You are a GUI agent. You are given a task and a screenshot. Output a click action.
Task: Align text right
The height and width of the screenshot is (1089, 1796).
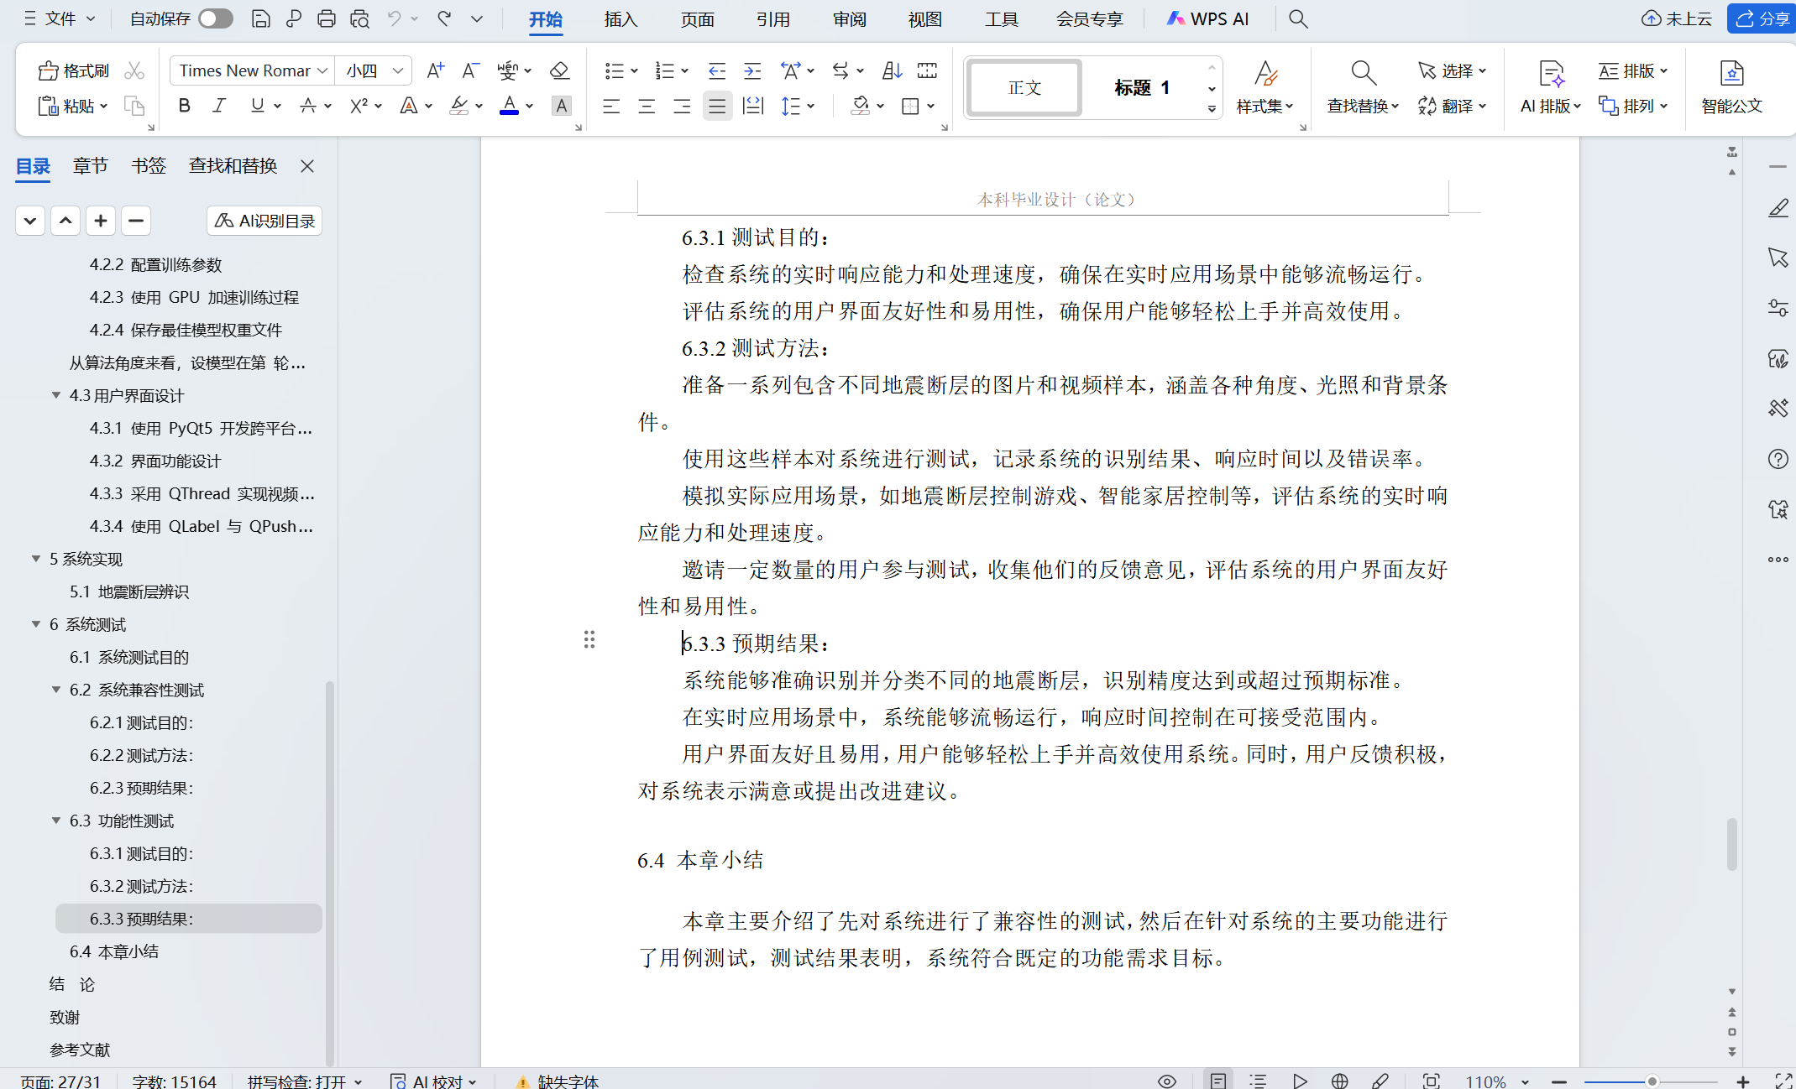coord(682,106)
